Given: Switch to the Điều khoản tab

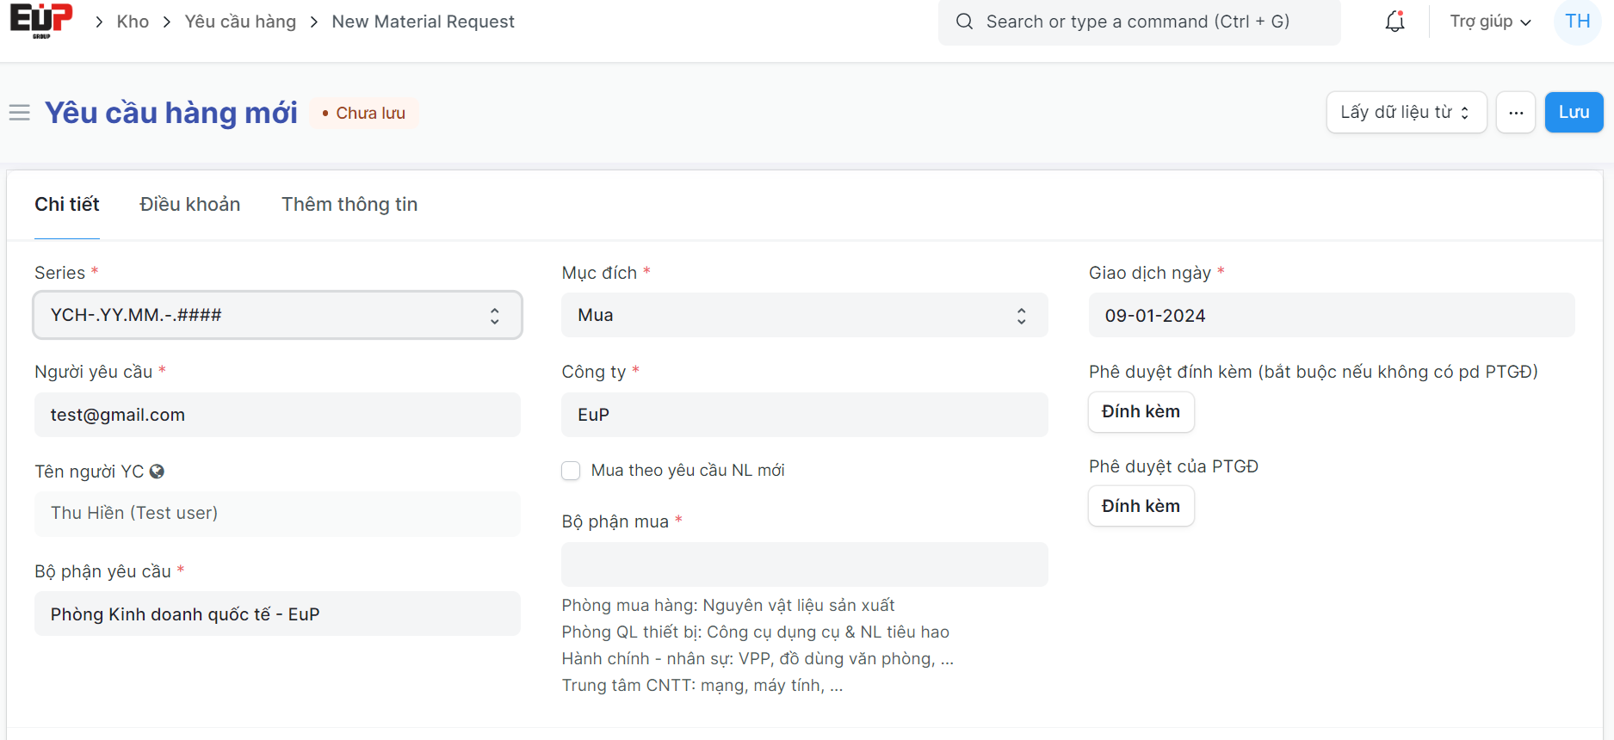Looking at the screenshot, I should click(x=190, y=204).
